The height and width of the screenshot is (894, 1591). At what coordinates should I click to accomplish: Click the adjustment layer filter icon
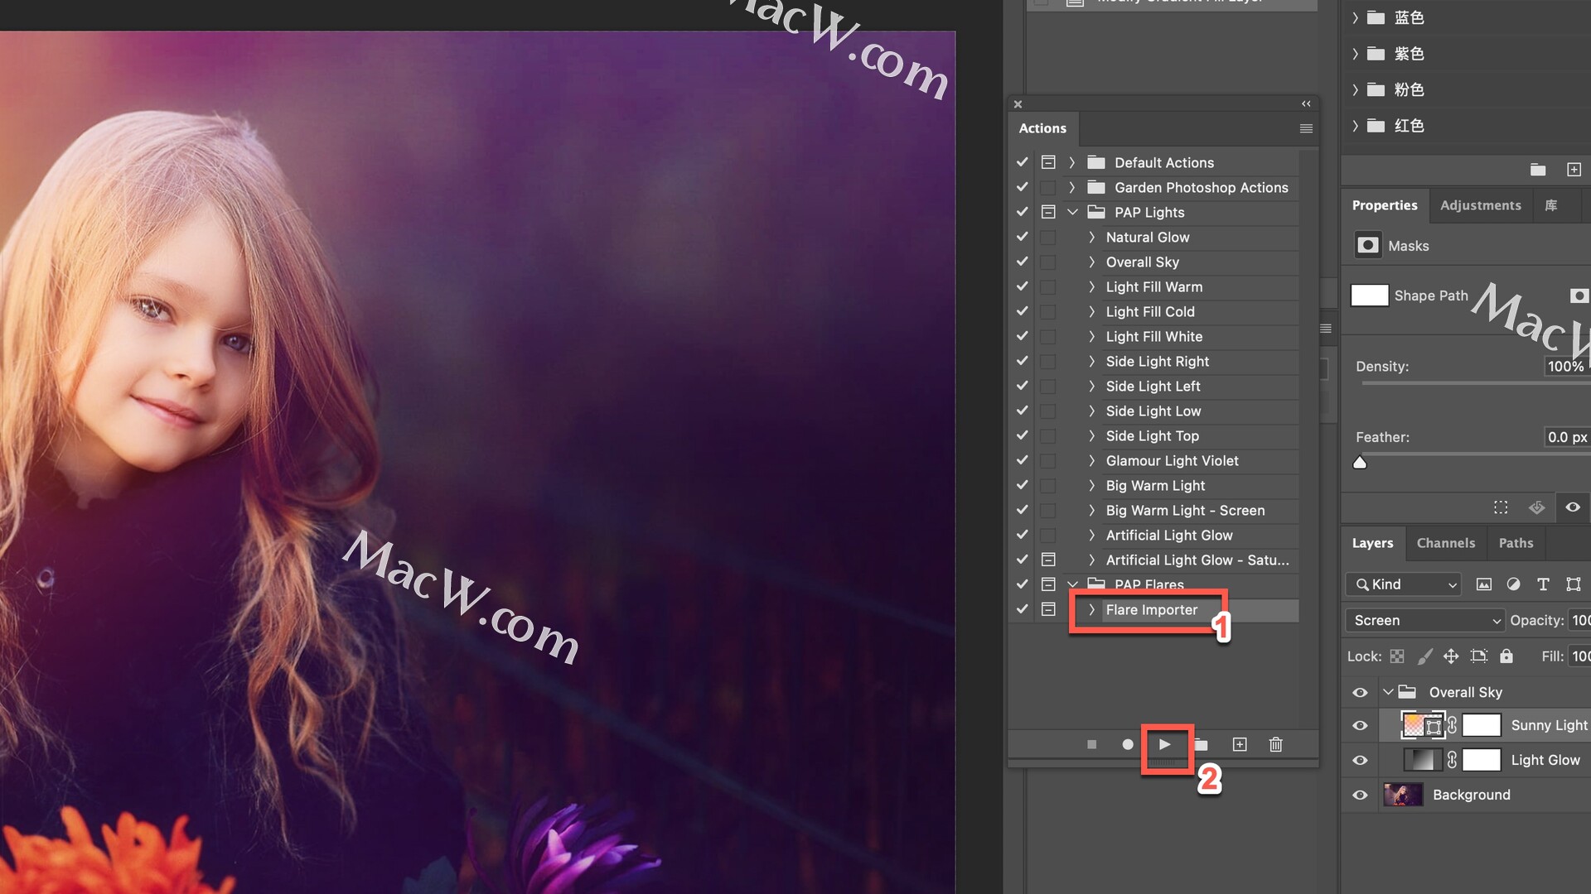1513,584
